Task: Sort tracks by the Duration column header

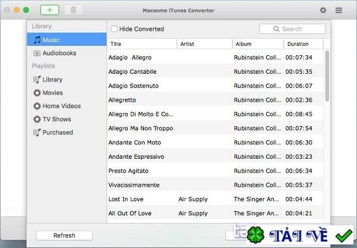Action: point(303,44)
